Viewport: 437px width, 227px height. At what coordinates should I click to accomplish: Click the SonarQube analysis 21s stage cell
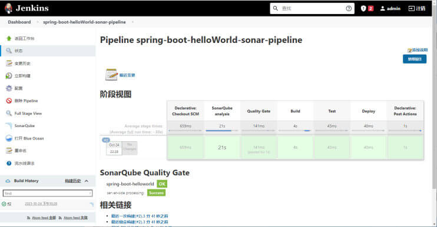222,148
